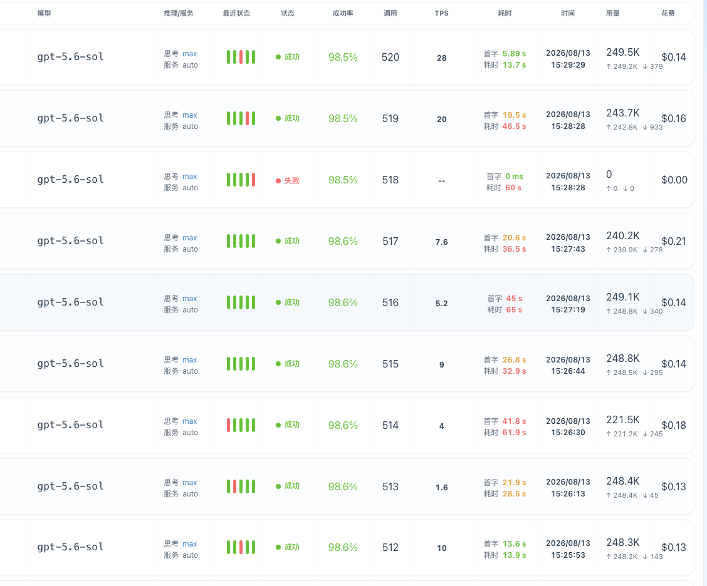Click the blue max link in call 516 row

190,299
